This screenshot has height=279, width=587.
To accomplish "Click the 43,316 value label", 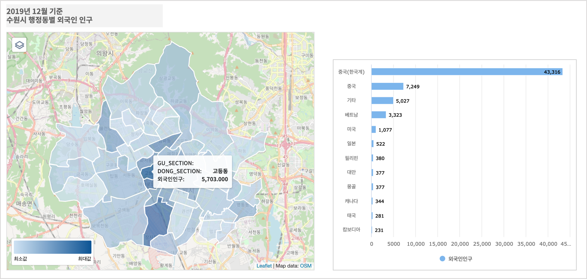I will (x=552, y=72).
